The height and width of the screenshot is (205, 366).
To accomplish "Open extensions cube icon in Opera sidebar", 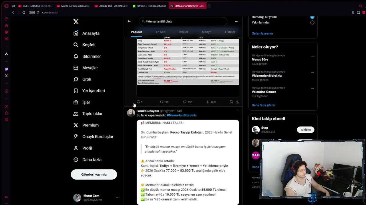I will [6, 113].
